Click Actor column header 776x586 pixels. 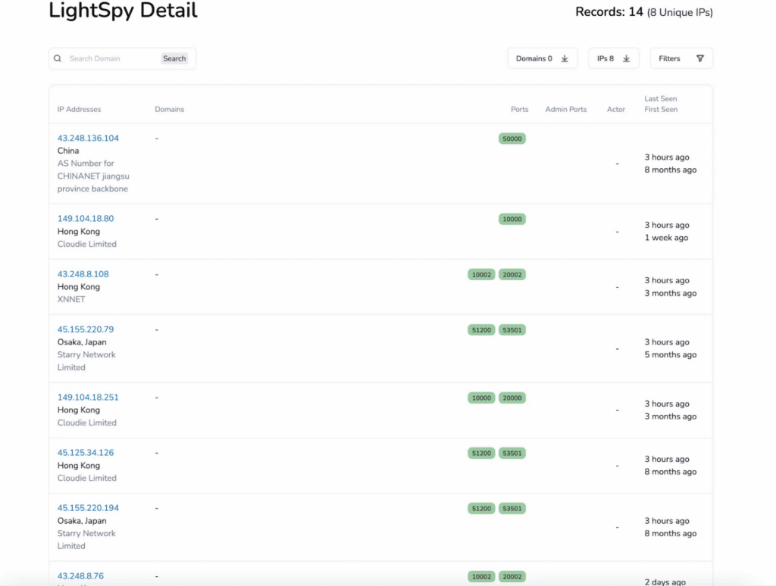point(616,109)
